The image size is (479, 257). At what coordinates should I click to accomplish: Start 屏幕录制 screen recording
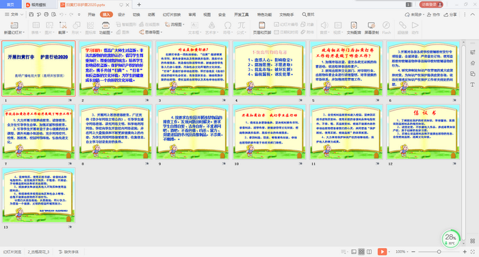tap(372, 28)
